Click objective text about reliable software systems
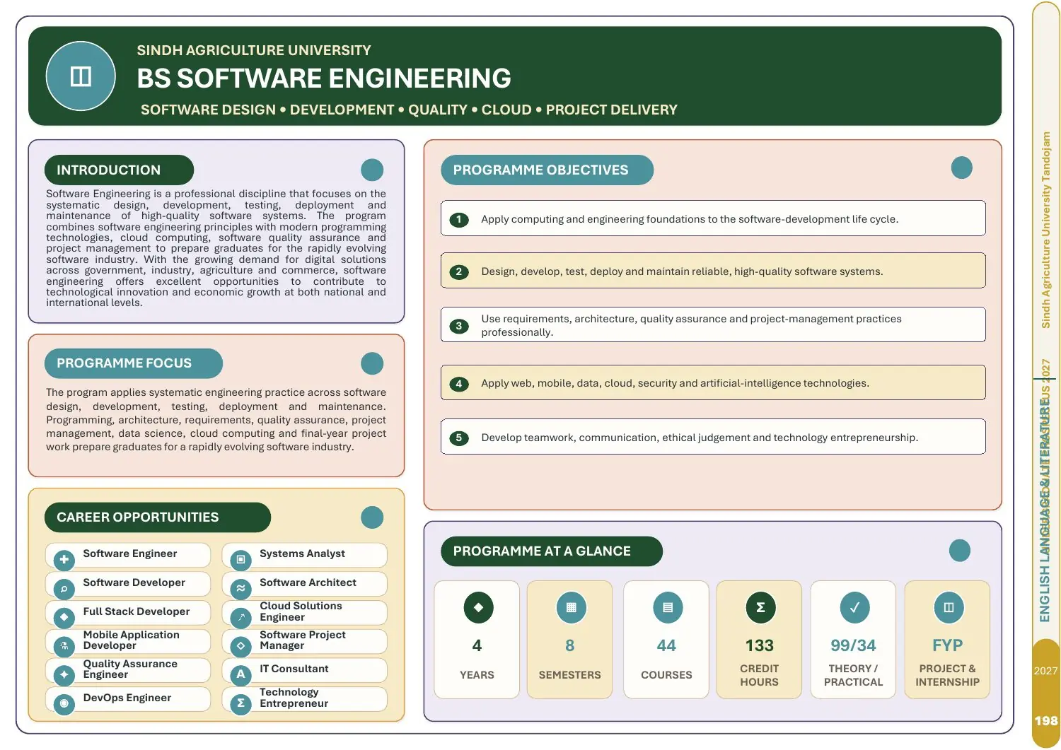Viewport: 1061px width, 750px height. coord(682,271)
